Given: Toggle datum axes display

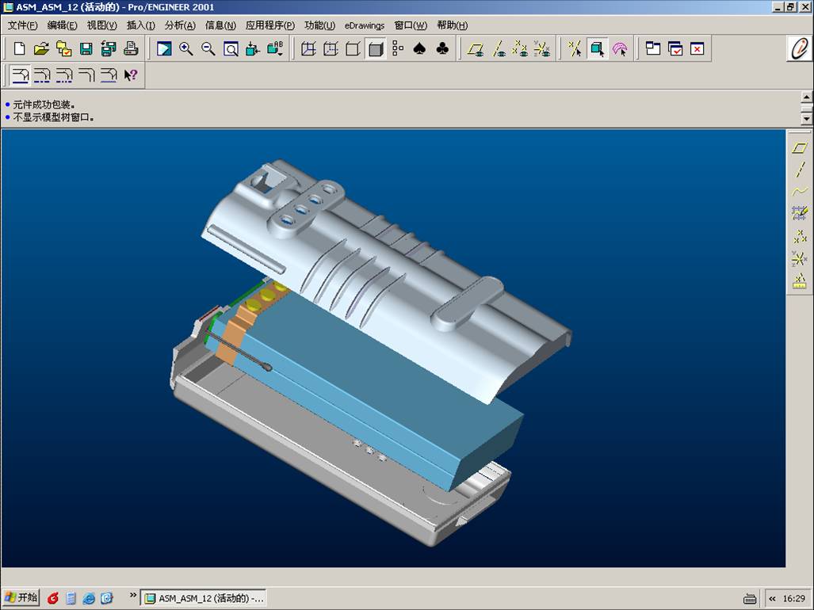Looking at the screenshot, I should click(x=499, y=49).
